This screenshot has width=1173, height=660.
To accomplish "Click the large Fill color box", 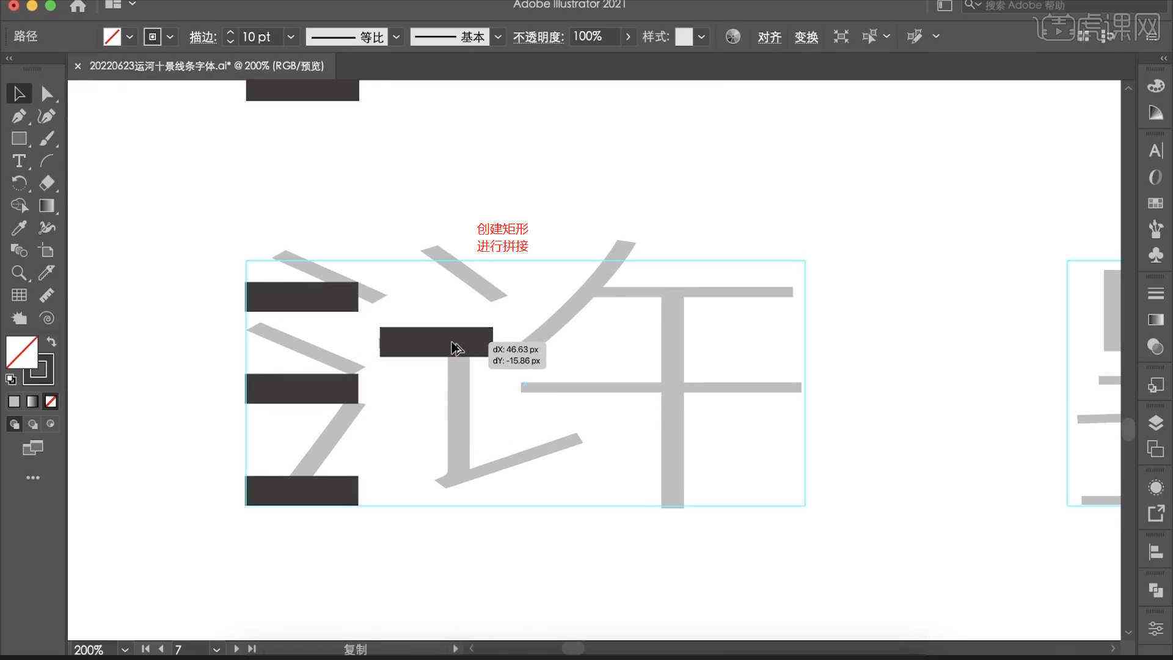I will click(22, 353).
